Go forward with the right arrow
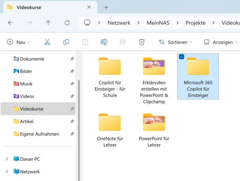This screenshot has width=240, height=181. click(x=29, y=23)
